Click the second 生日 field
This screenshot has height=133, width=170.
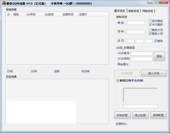[139, 41]
